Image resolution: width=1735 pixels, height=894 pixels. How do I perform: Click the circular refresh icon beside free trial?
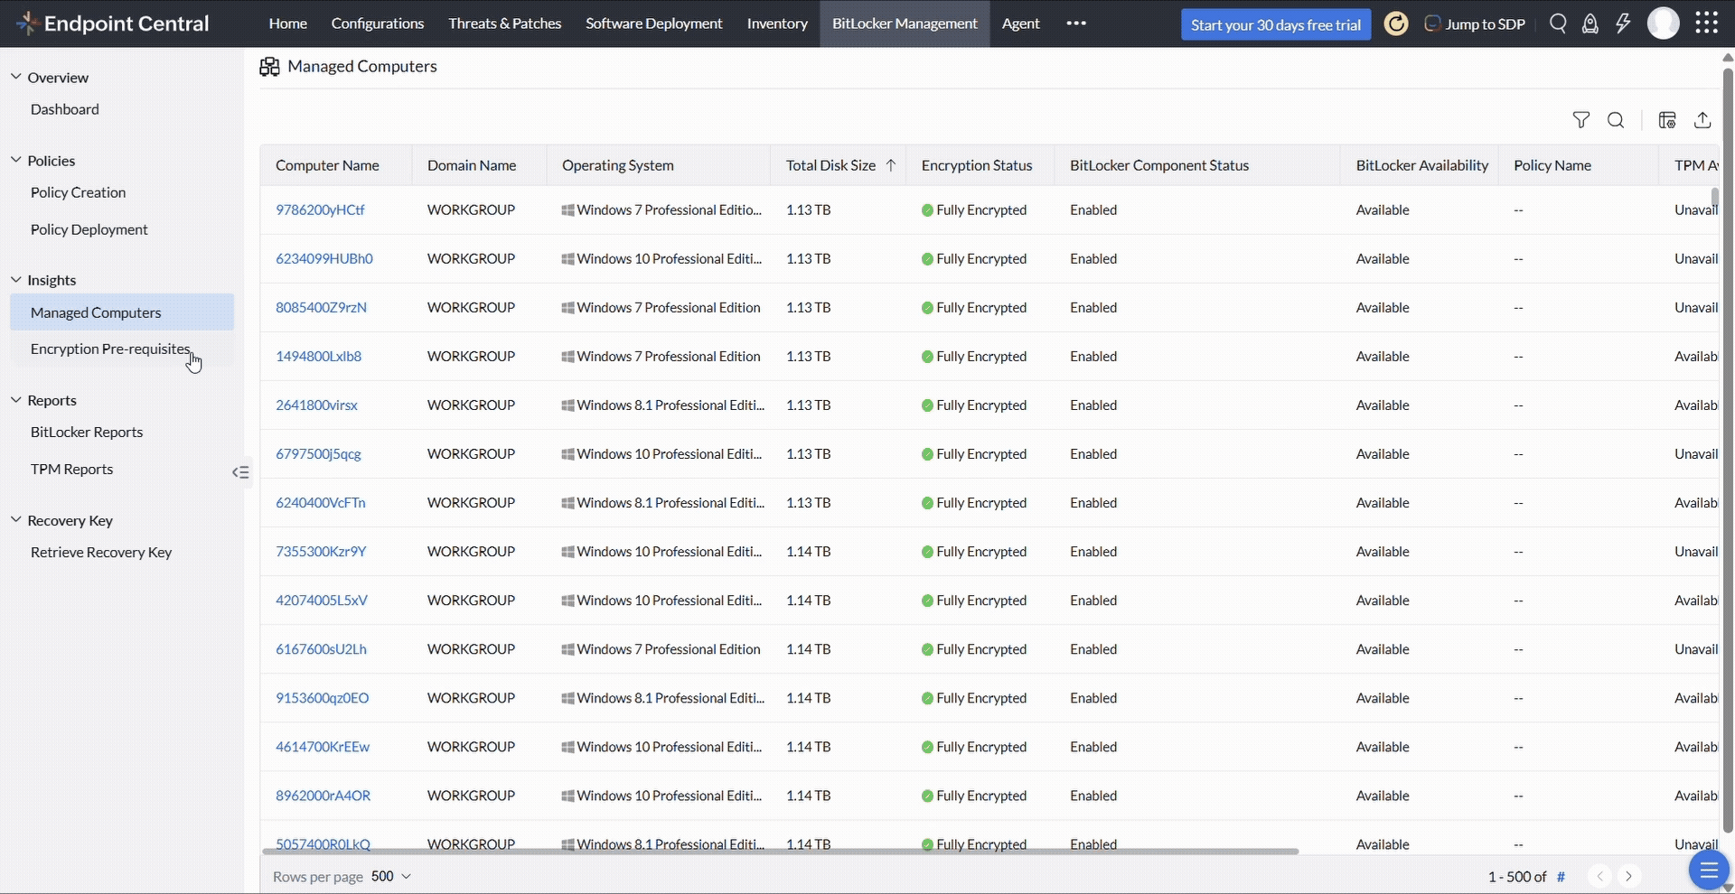click(1396, 23)
